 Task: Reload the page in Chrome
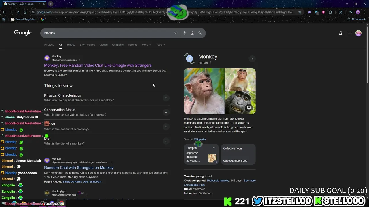pyautogui.click(x=18, y=12)
